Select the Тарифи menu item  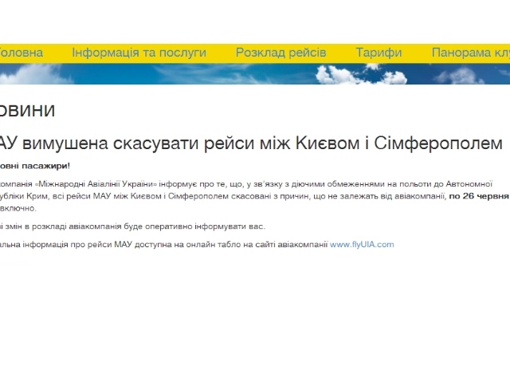coord(379,53)
